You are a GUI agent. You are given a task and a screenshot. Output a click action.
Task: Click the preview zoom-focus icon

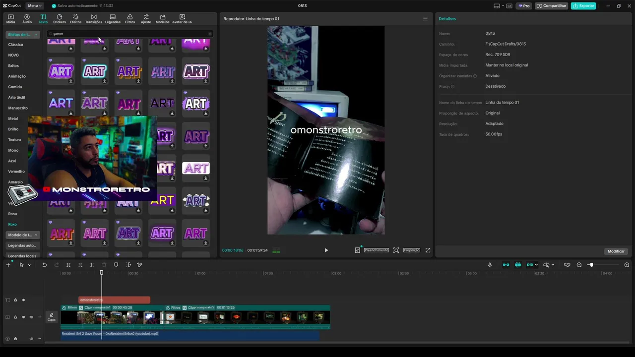click(x=396, y=250)
